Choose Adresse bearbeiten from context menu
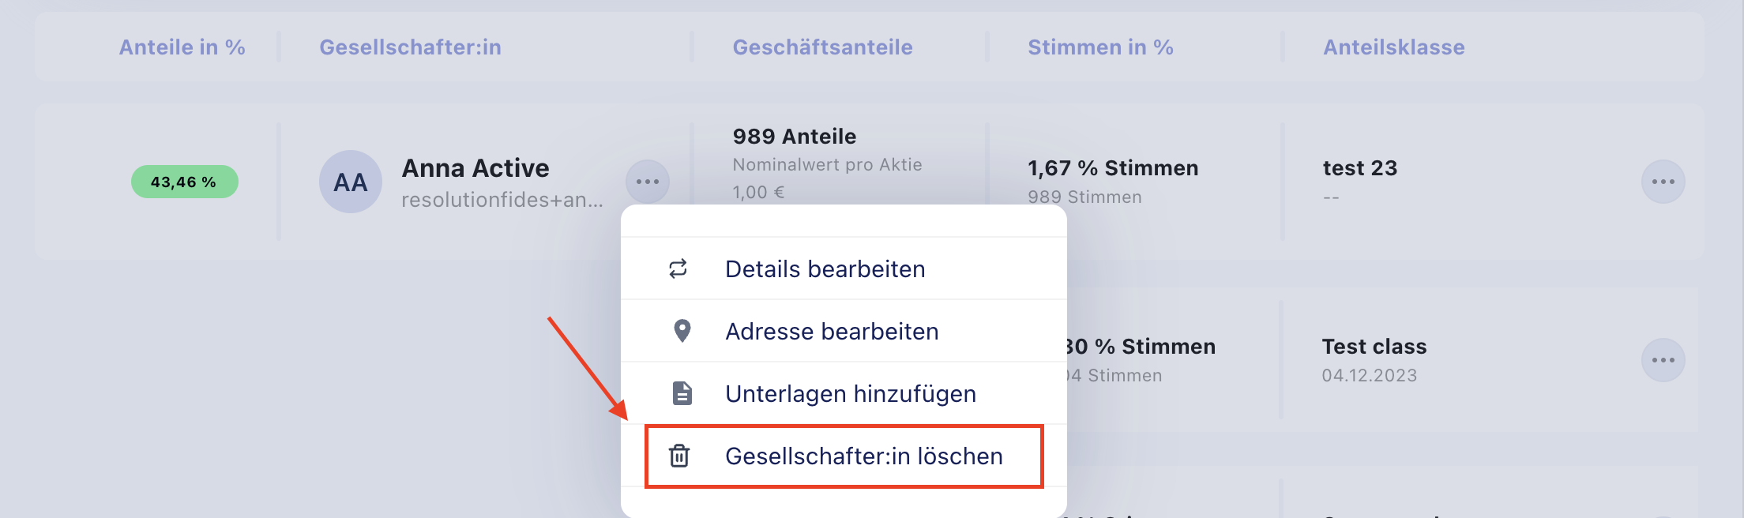Screen dimensions: 1744x518 832,332
